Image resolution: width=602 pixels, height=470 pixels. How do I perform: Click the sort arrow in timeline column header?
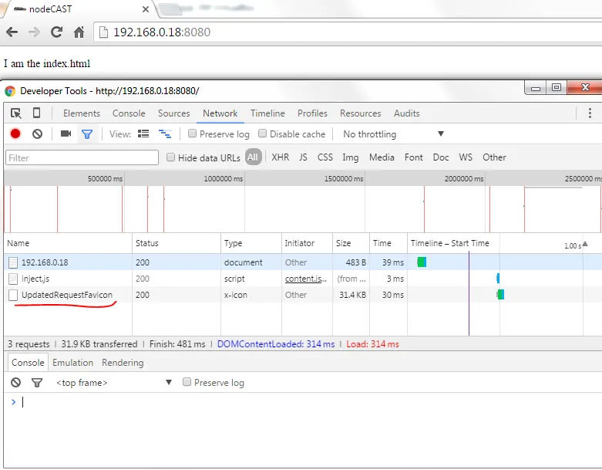pyautogui.click(x=585, y=244)
